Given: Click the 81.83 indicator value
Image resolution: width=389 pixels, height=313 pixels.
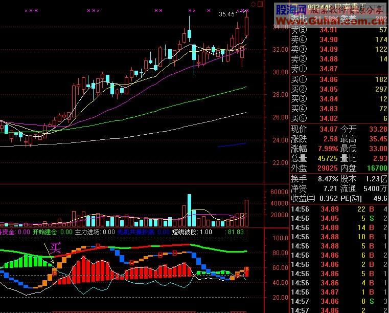Looking at the screenshot, I should click(236, 232).
